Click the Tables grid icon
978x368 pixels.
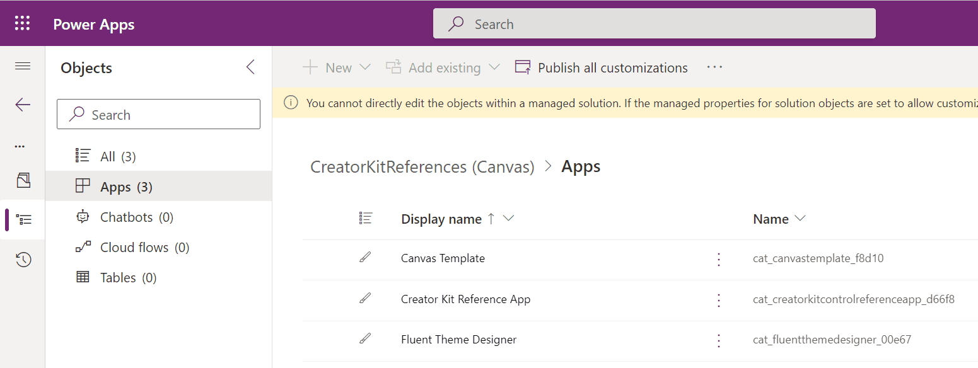tap(83, 277)
